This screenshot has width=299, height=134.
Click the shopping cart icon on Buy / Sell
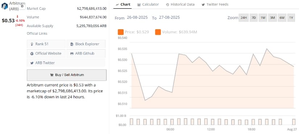tap(52, 75)
